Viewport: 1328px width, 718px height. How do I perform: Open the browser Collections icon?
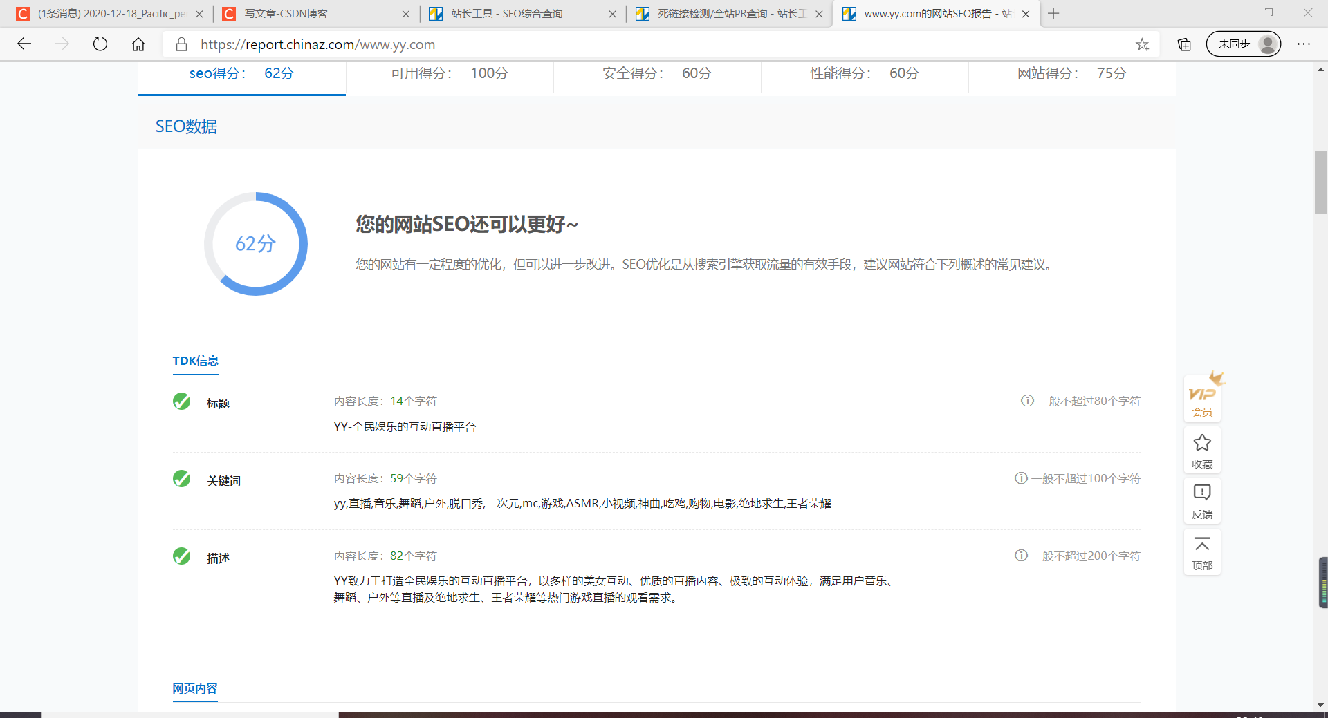click(x=1183, y=44)
